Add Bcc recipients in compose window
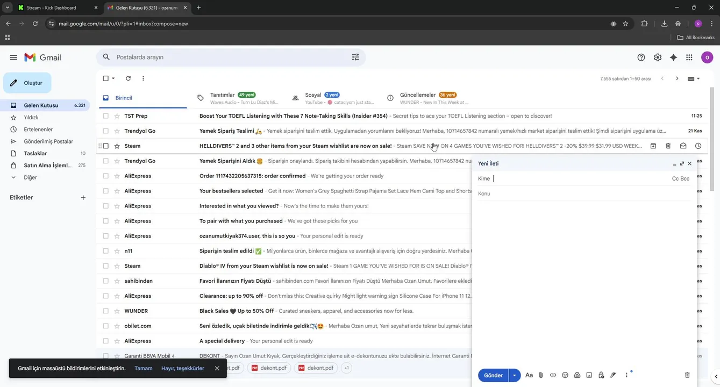The width and height of the screenshot is (720, 387). pyautogui.click(x=685, y=178)
